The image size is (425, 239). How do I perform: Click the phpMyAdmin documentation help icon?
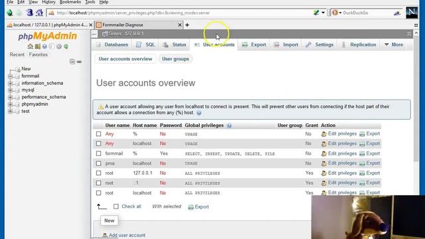pos(44,46)
